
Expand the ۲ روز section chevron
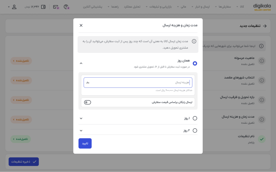pos(81,131)
